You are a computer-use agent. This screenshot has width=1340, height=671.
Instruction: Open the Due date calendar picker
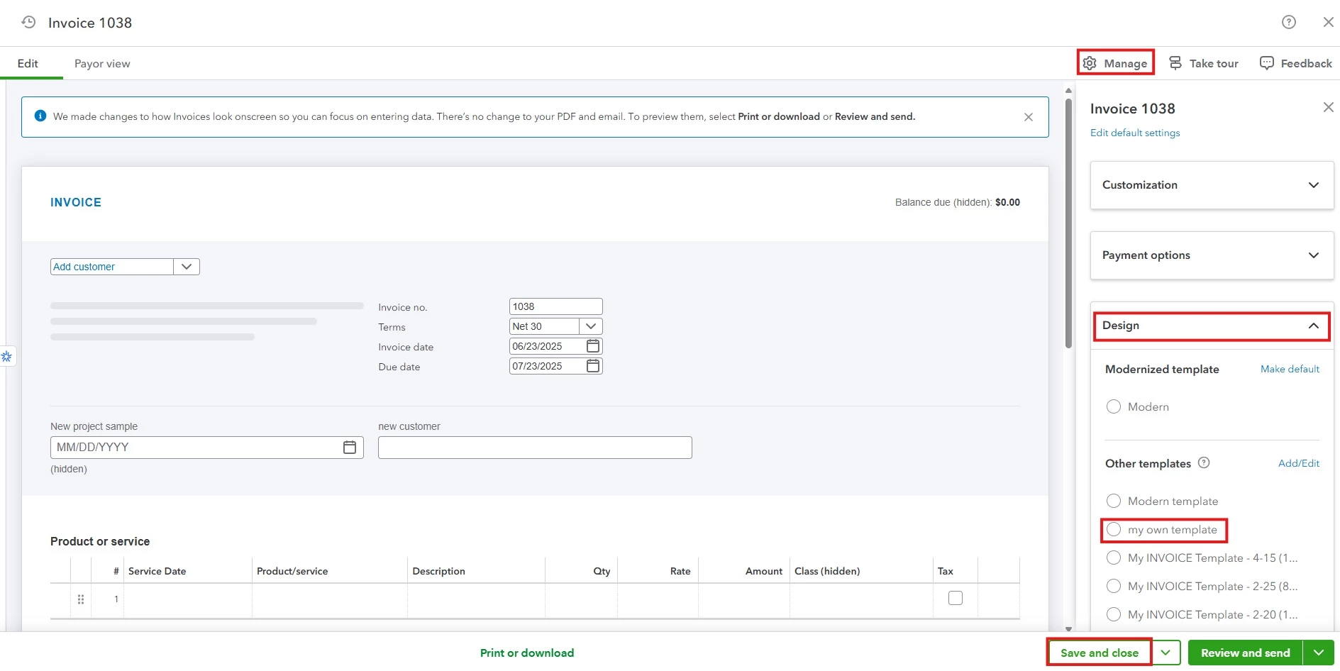point(593,366)
